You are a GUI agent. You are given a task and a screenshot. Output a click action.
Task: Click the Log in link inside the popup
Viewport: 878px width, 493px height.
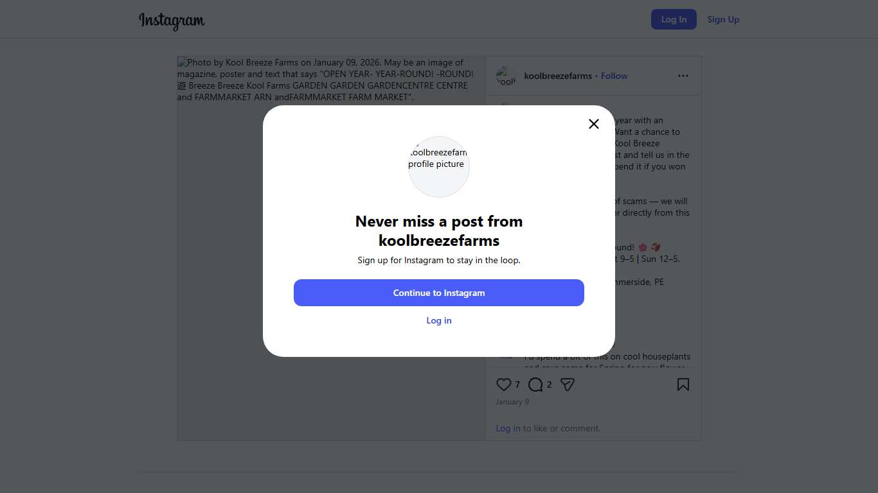point(439,320)
